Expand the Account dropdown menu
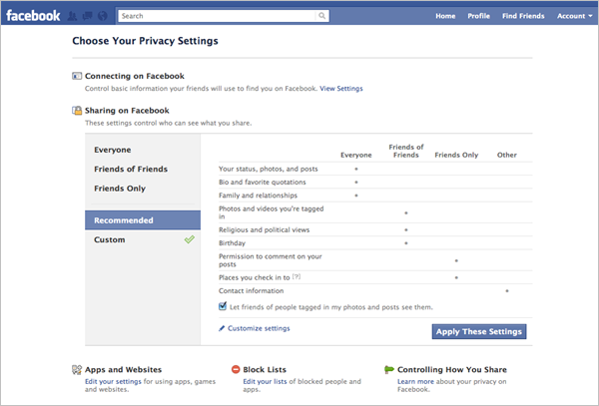 [x=574, y=16]
